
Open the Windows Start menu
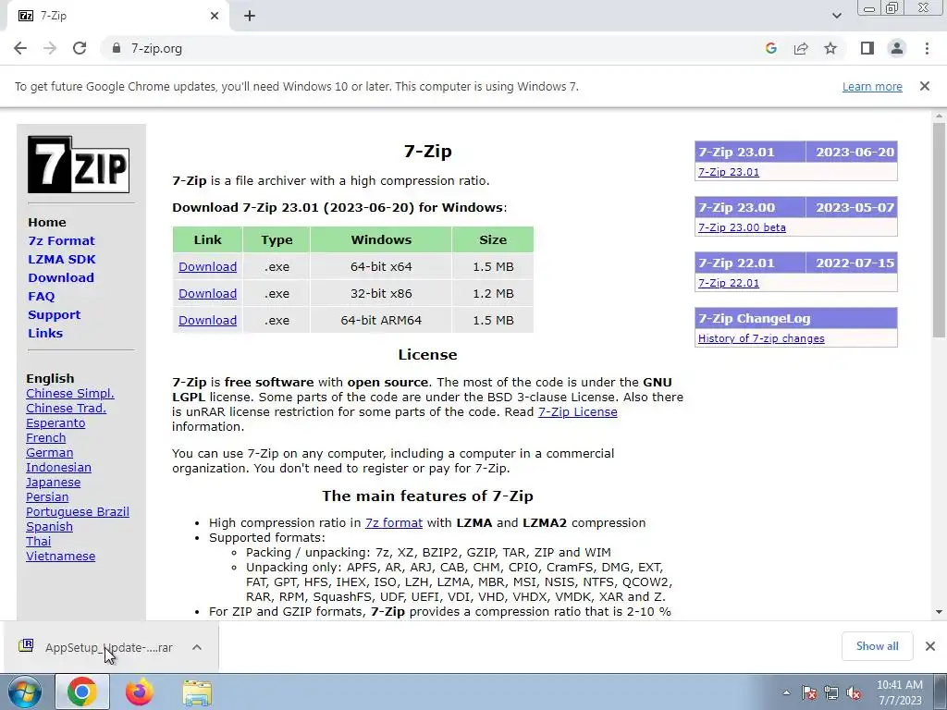[x=24, y=692]
